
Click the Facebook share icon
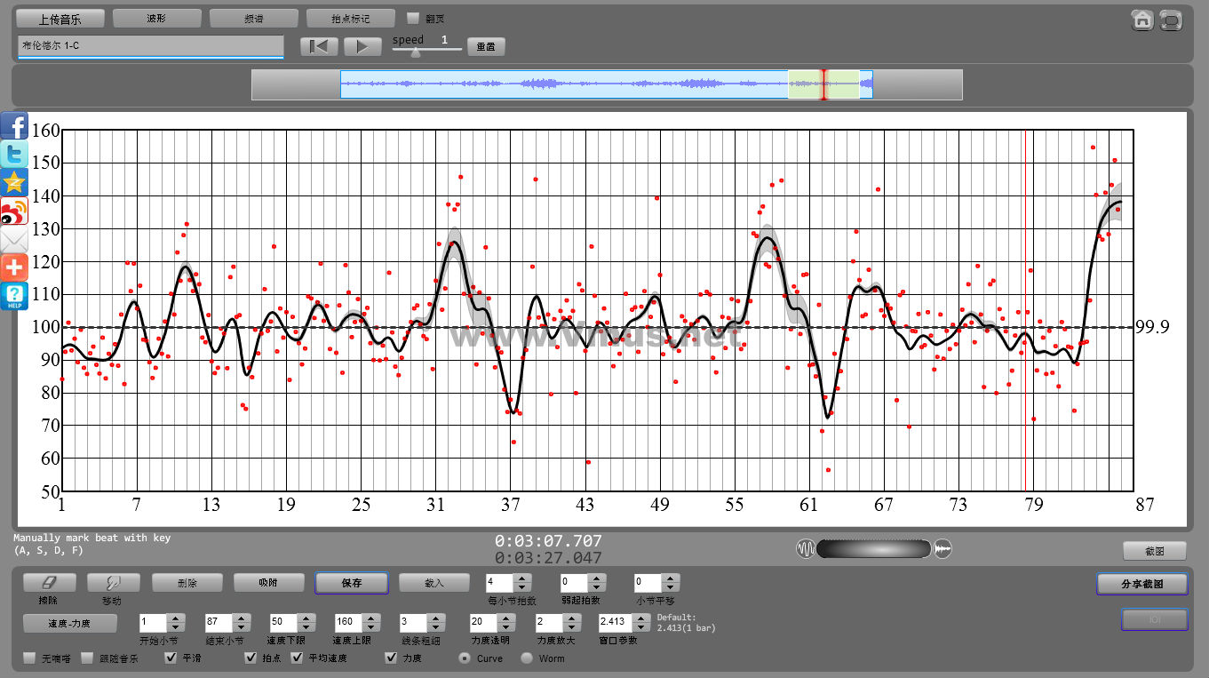coord(14,126)
